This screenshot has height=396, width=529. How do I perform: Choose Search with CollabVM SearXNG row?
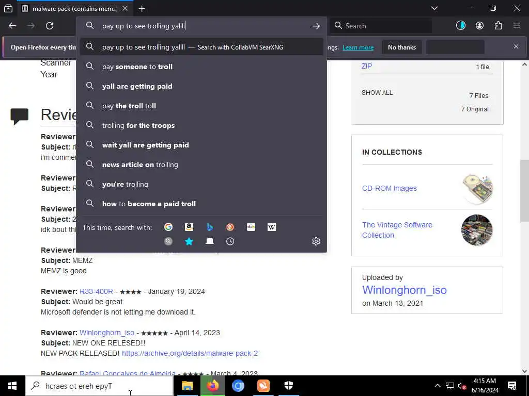click(201, 47)
